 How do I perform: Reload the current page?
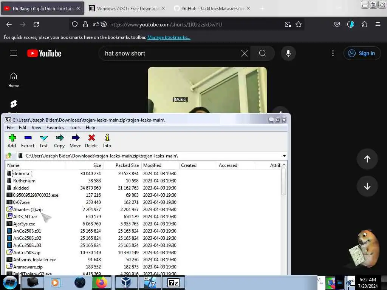[x=36, y=25]
